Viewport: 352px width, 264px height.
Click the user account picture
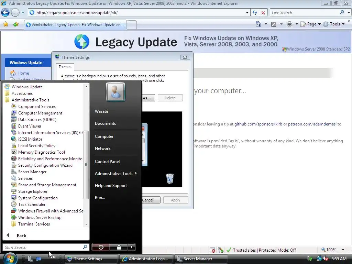(115, 91)
